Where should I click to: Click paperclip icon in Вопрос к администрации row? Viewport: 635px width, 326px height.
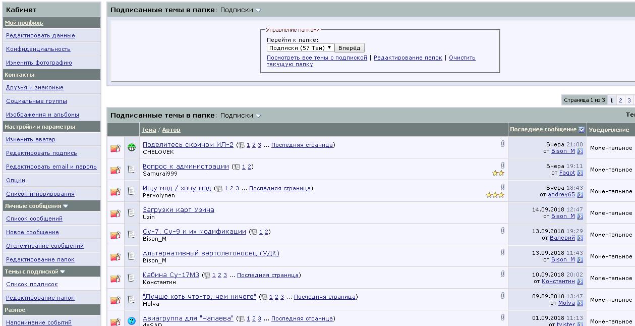click(x=502, y=166)
